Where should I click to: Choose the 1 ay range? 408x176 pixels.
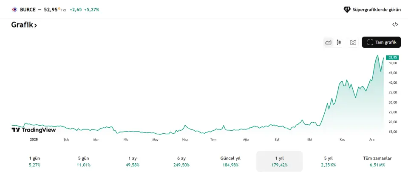coord(133,161)
